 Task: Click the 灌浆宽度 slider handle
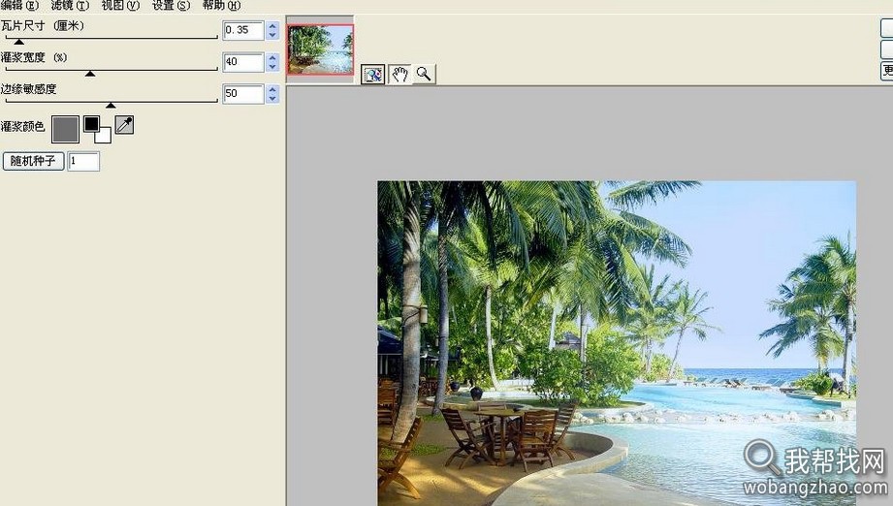click(90, 74)
